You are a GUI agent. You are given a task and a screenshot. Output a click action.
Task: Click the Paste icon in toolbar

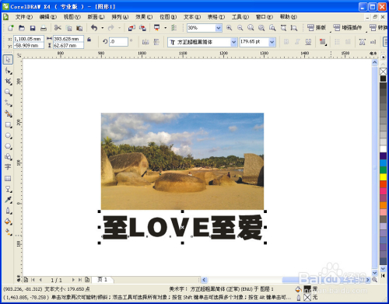(79, 28)
